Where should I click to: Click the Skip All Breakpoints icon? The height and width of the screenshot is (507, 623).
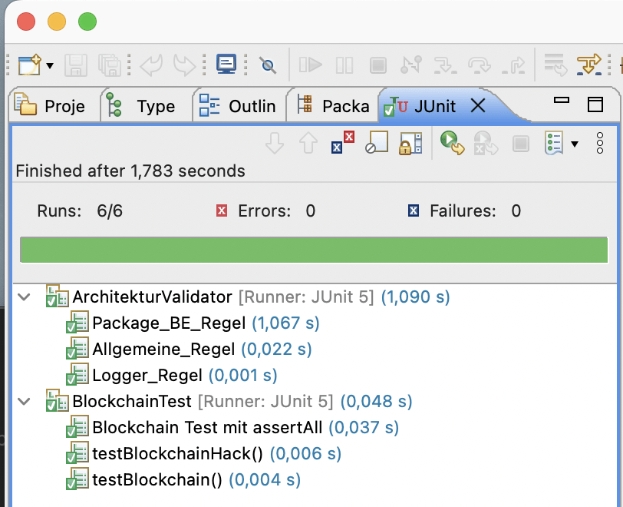267,65
